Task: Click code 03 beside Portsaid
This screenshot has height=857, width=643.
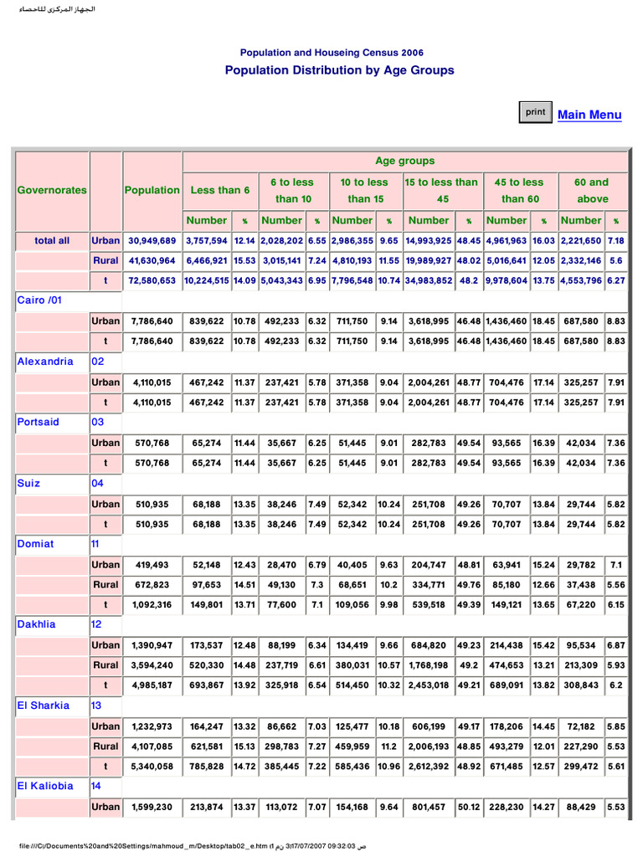Action: tap(98, 422)
